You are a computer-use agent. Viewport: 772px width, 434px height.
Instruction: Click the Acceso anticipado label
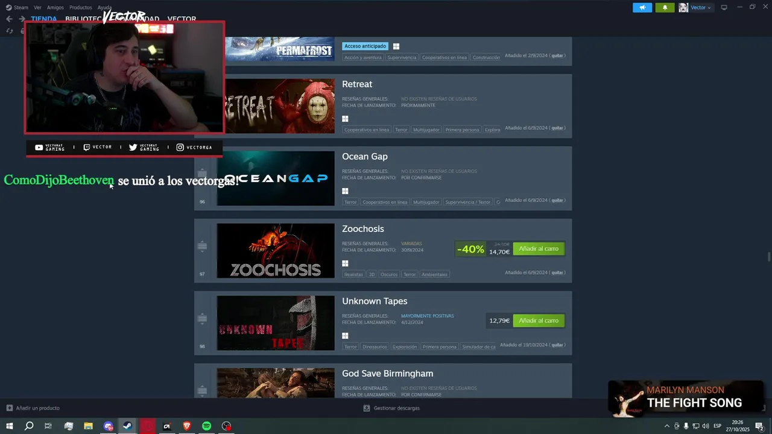click(x=365, y=46)
